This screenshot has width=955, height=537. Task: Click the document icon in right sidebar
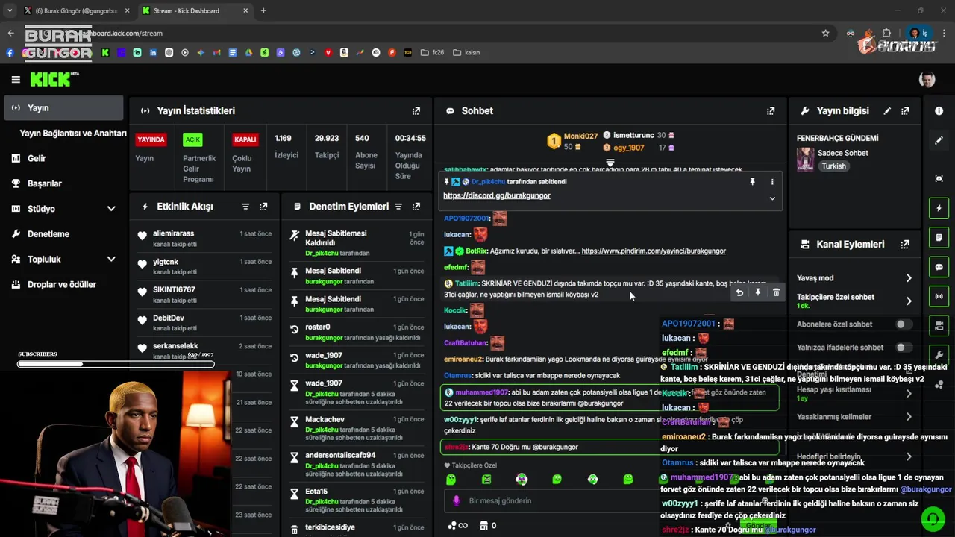pyautogui.click(x=939, y=237)
